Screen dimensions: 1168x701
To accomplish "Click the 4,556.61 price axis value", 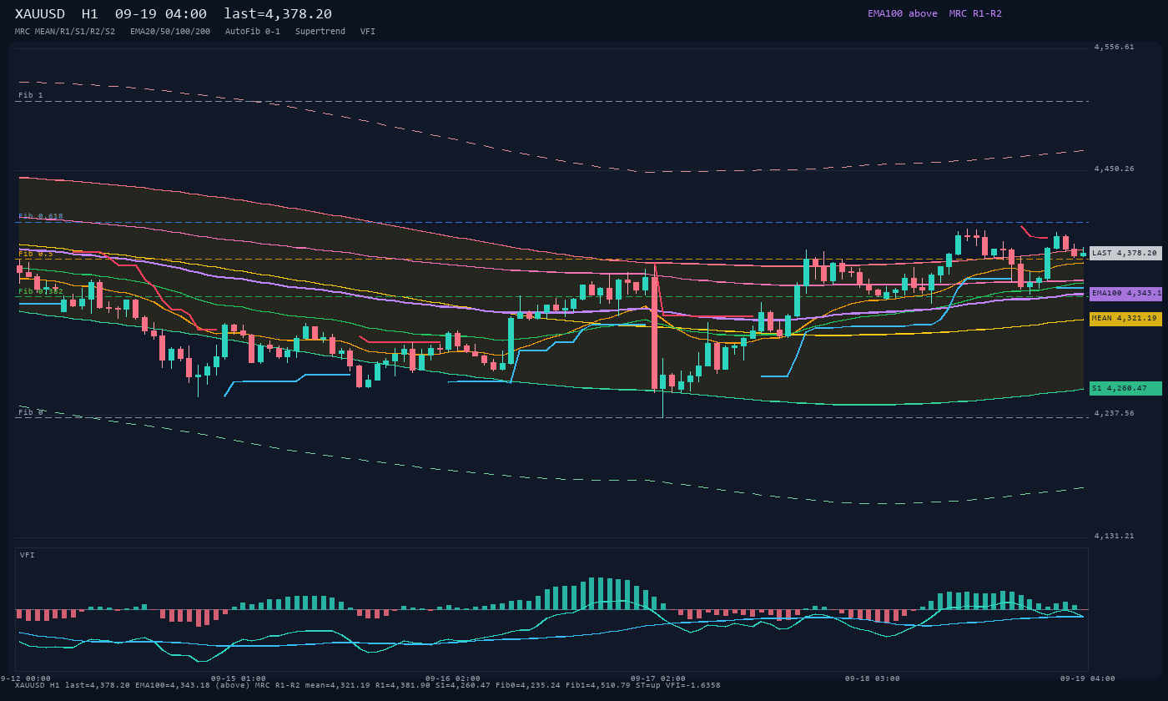I will 1114,47.
